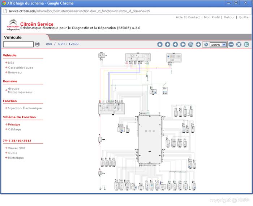Select Nouveau in the Véhicule section
This screenshot has height=206, width=253.
pyautogui.click(x=15, y=73)
